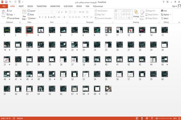The height and width of the screenshot is (120, 181).
Task: Click Fit slide to window icon
Action: (x=179, y=118)
